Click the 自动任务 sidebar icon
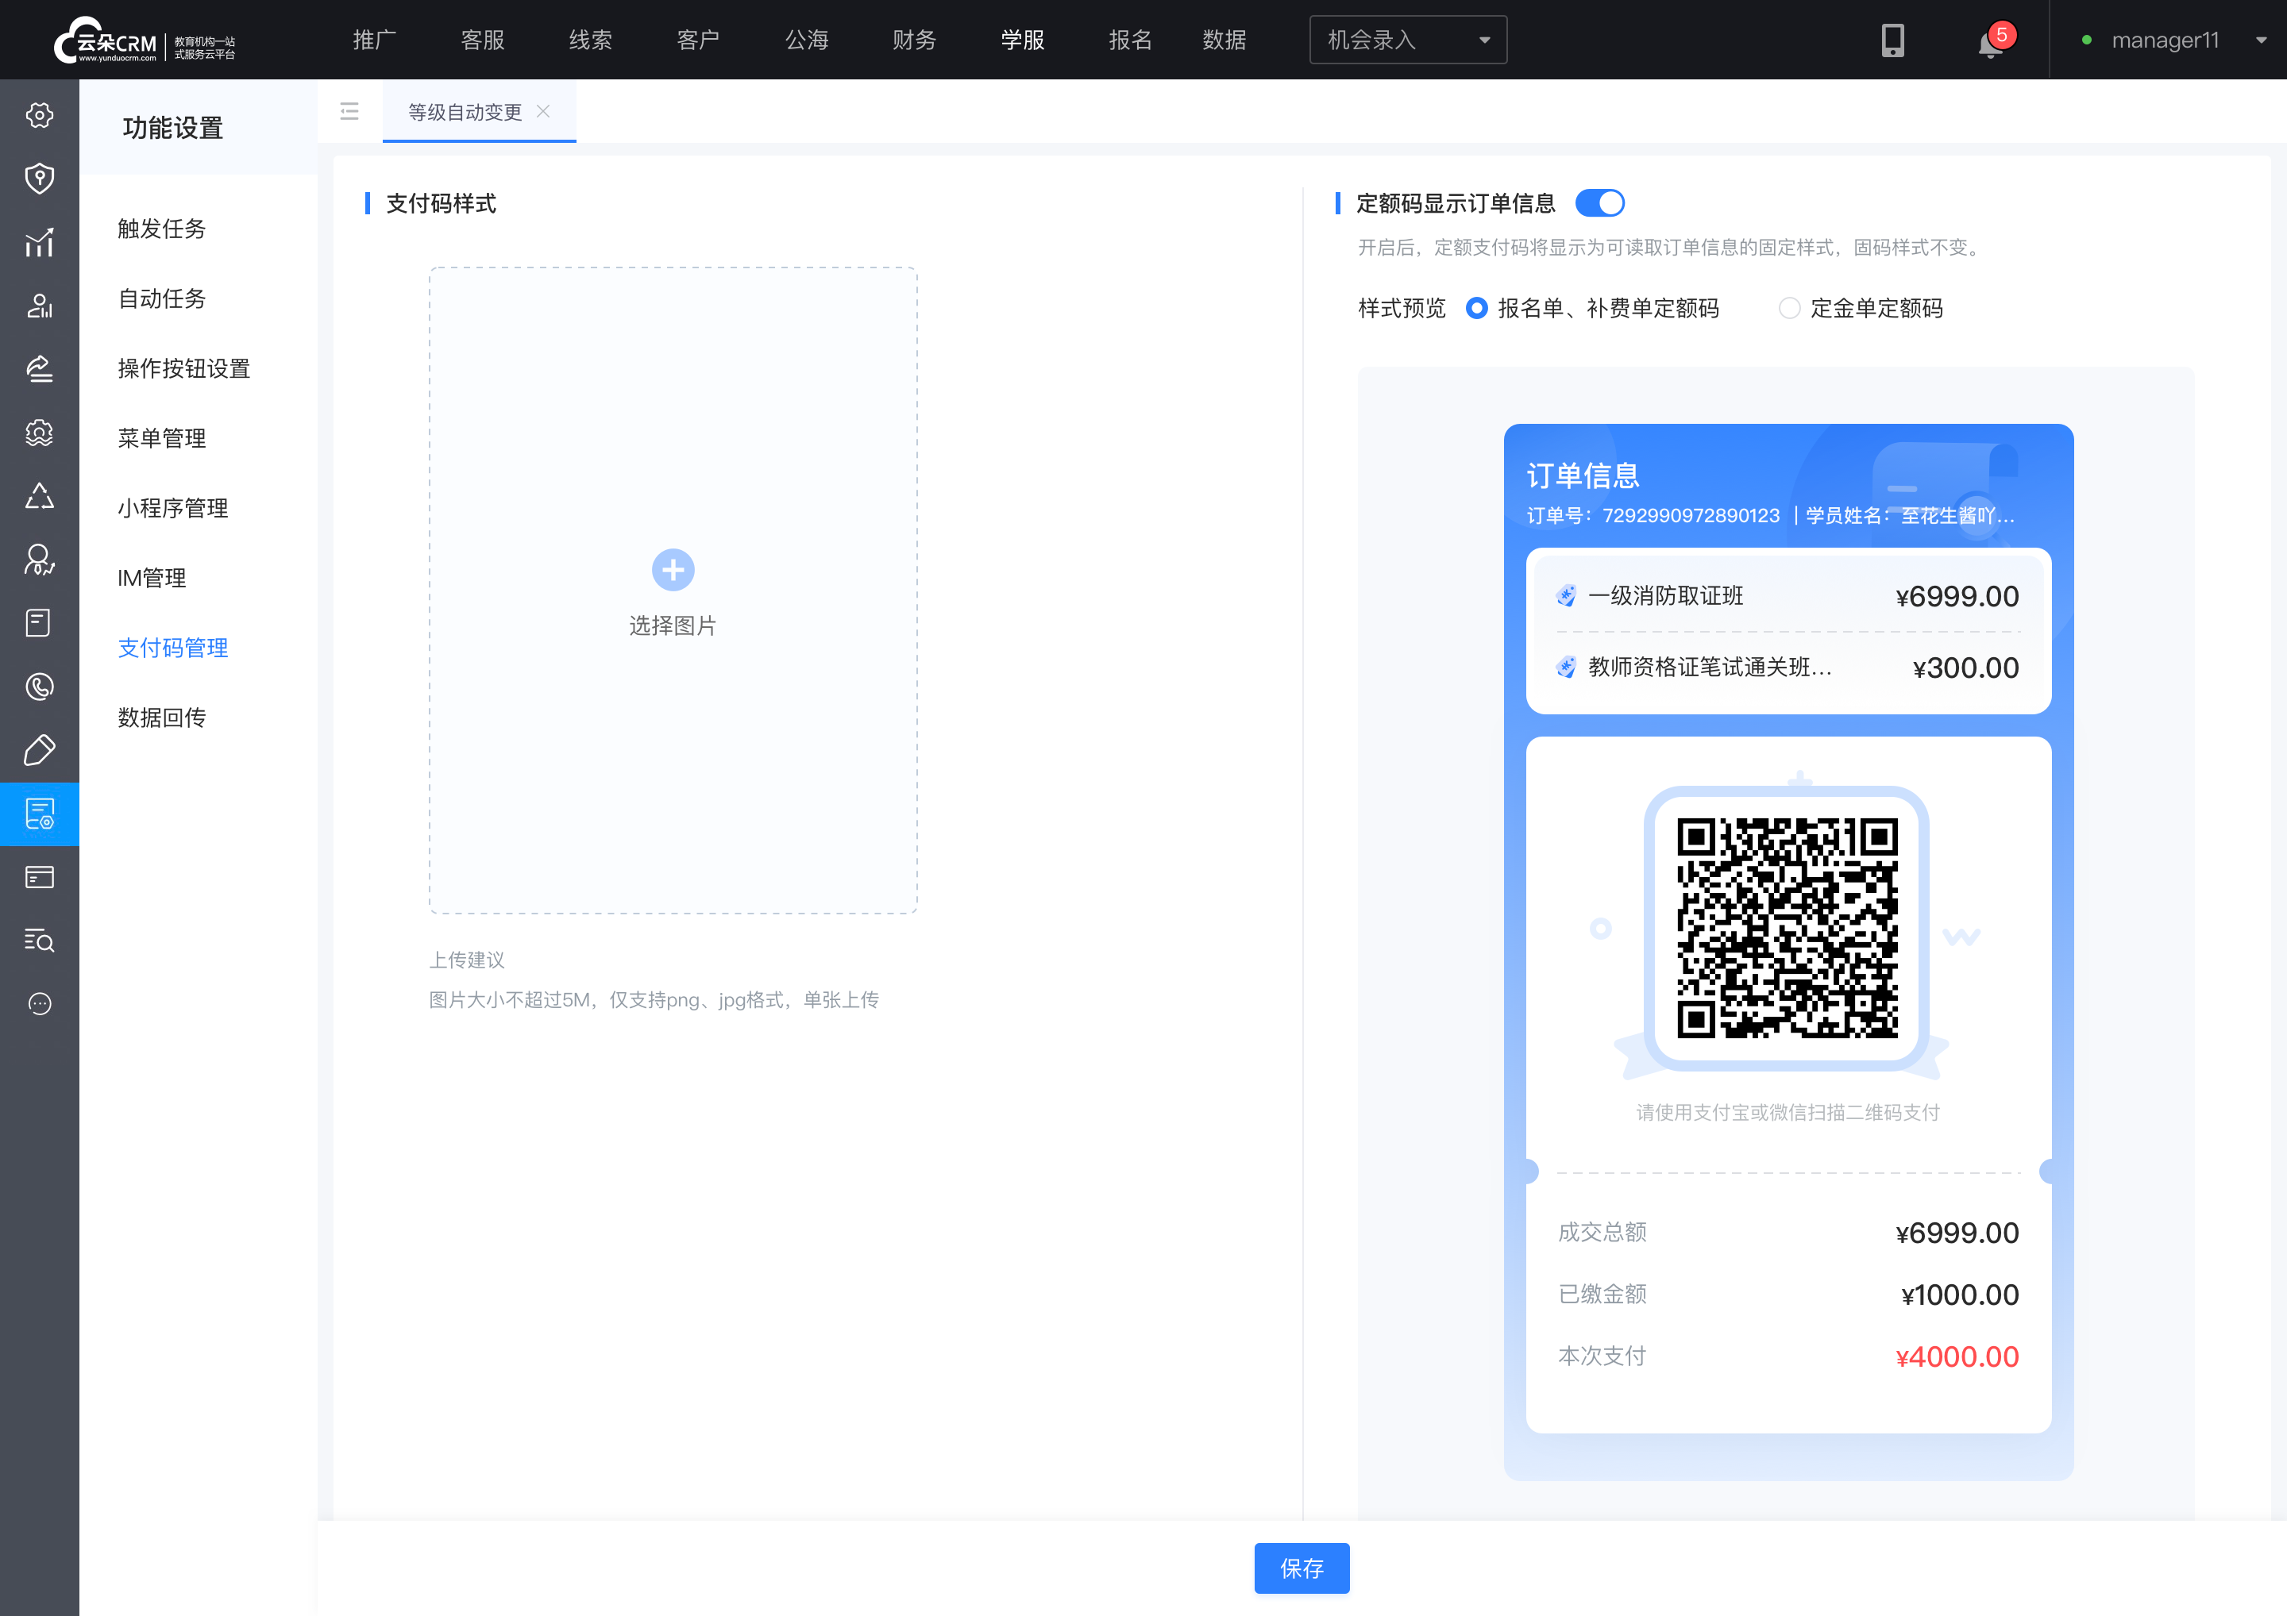The height and width of the screenshot is (1616, 2287). click(x=164, y=299)
